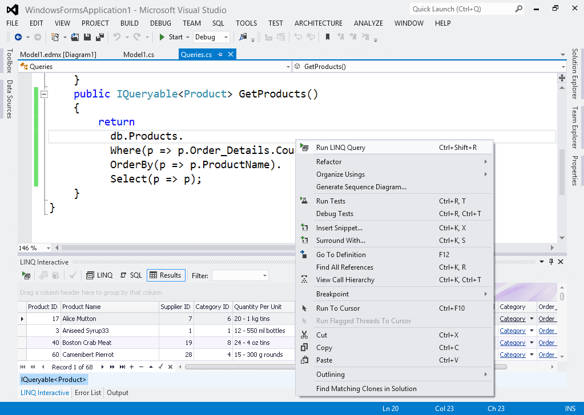Screen dimensions: 584x415
Task: Click the Alice Mutton product name cell
Action: tap(110, 319)
